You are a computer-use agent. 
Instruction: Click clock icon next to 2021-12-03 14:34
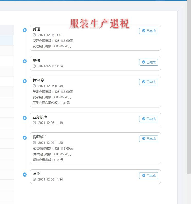(x=34, y=66)
